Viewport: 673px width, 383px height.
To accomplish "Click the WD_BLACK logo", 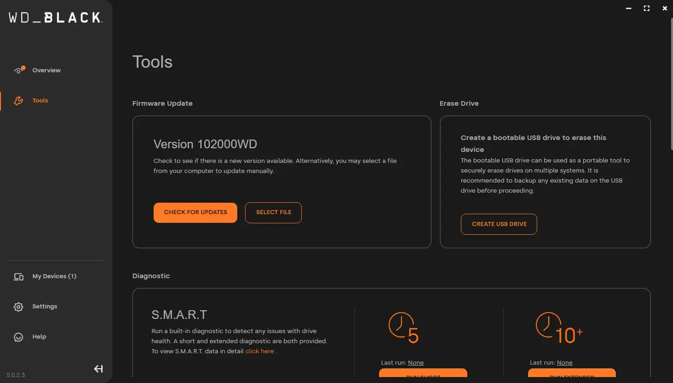I will pyautogui.click(x=55, y=18).
